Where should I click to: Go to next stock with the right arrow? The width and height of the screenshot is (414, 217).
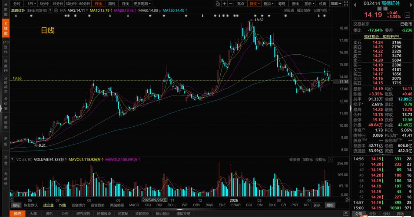411,4
